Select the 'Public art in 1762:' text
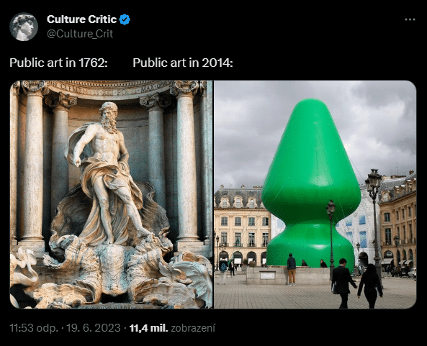 (x=59, y=63)
